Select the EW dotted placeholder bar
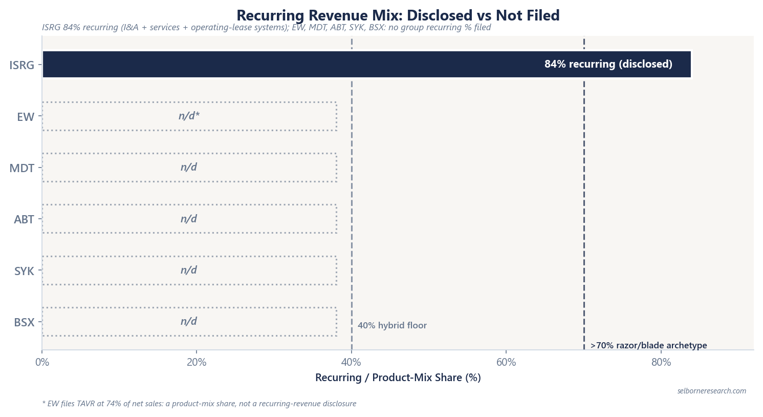 click(x=189, y=116)
